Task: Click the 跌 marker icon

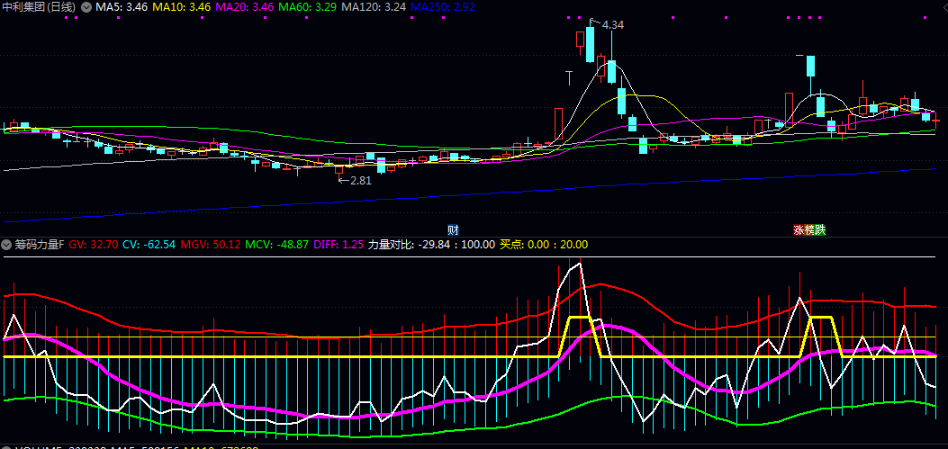Action: 819,229
